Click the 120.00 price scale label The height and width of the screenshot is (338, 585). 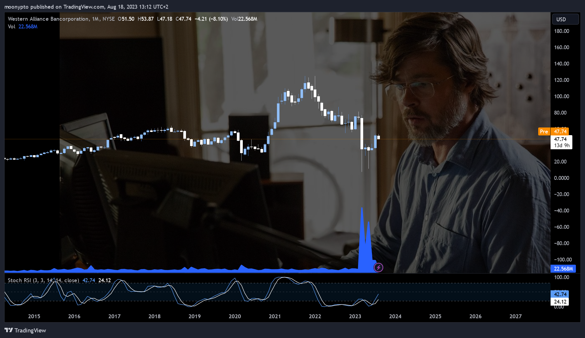point(562,80)
